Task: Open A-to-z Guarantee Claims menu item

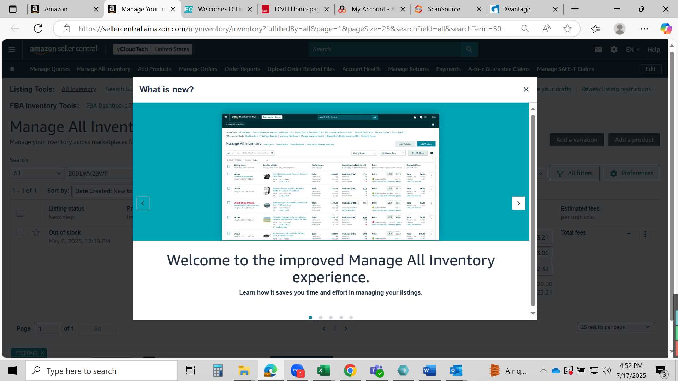Action: coord(499,69)
